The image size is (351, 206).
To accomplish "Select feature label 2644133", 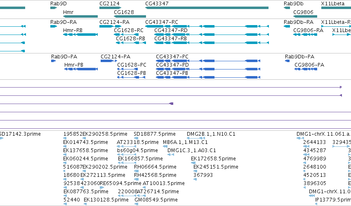I will (x=315, y=142).
